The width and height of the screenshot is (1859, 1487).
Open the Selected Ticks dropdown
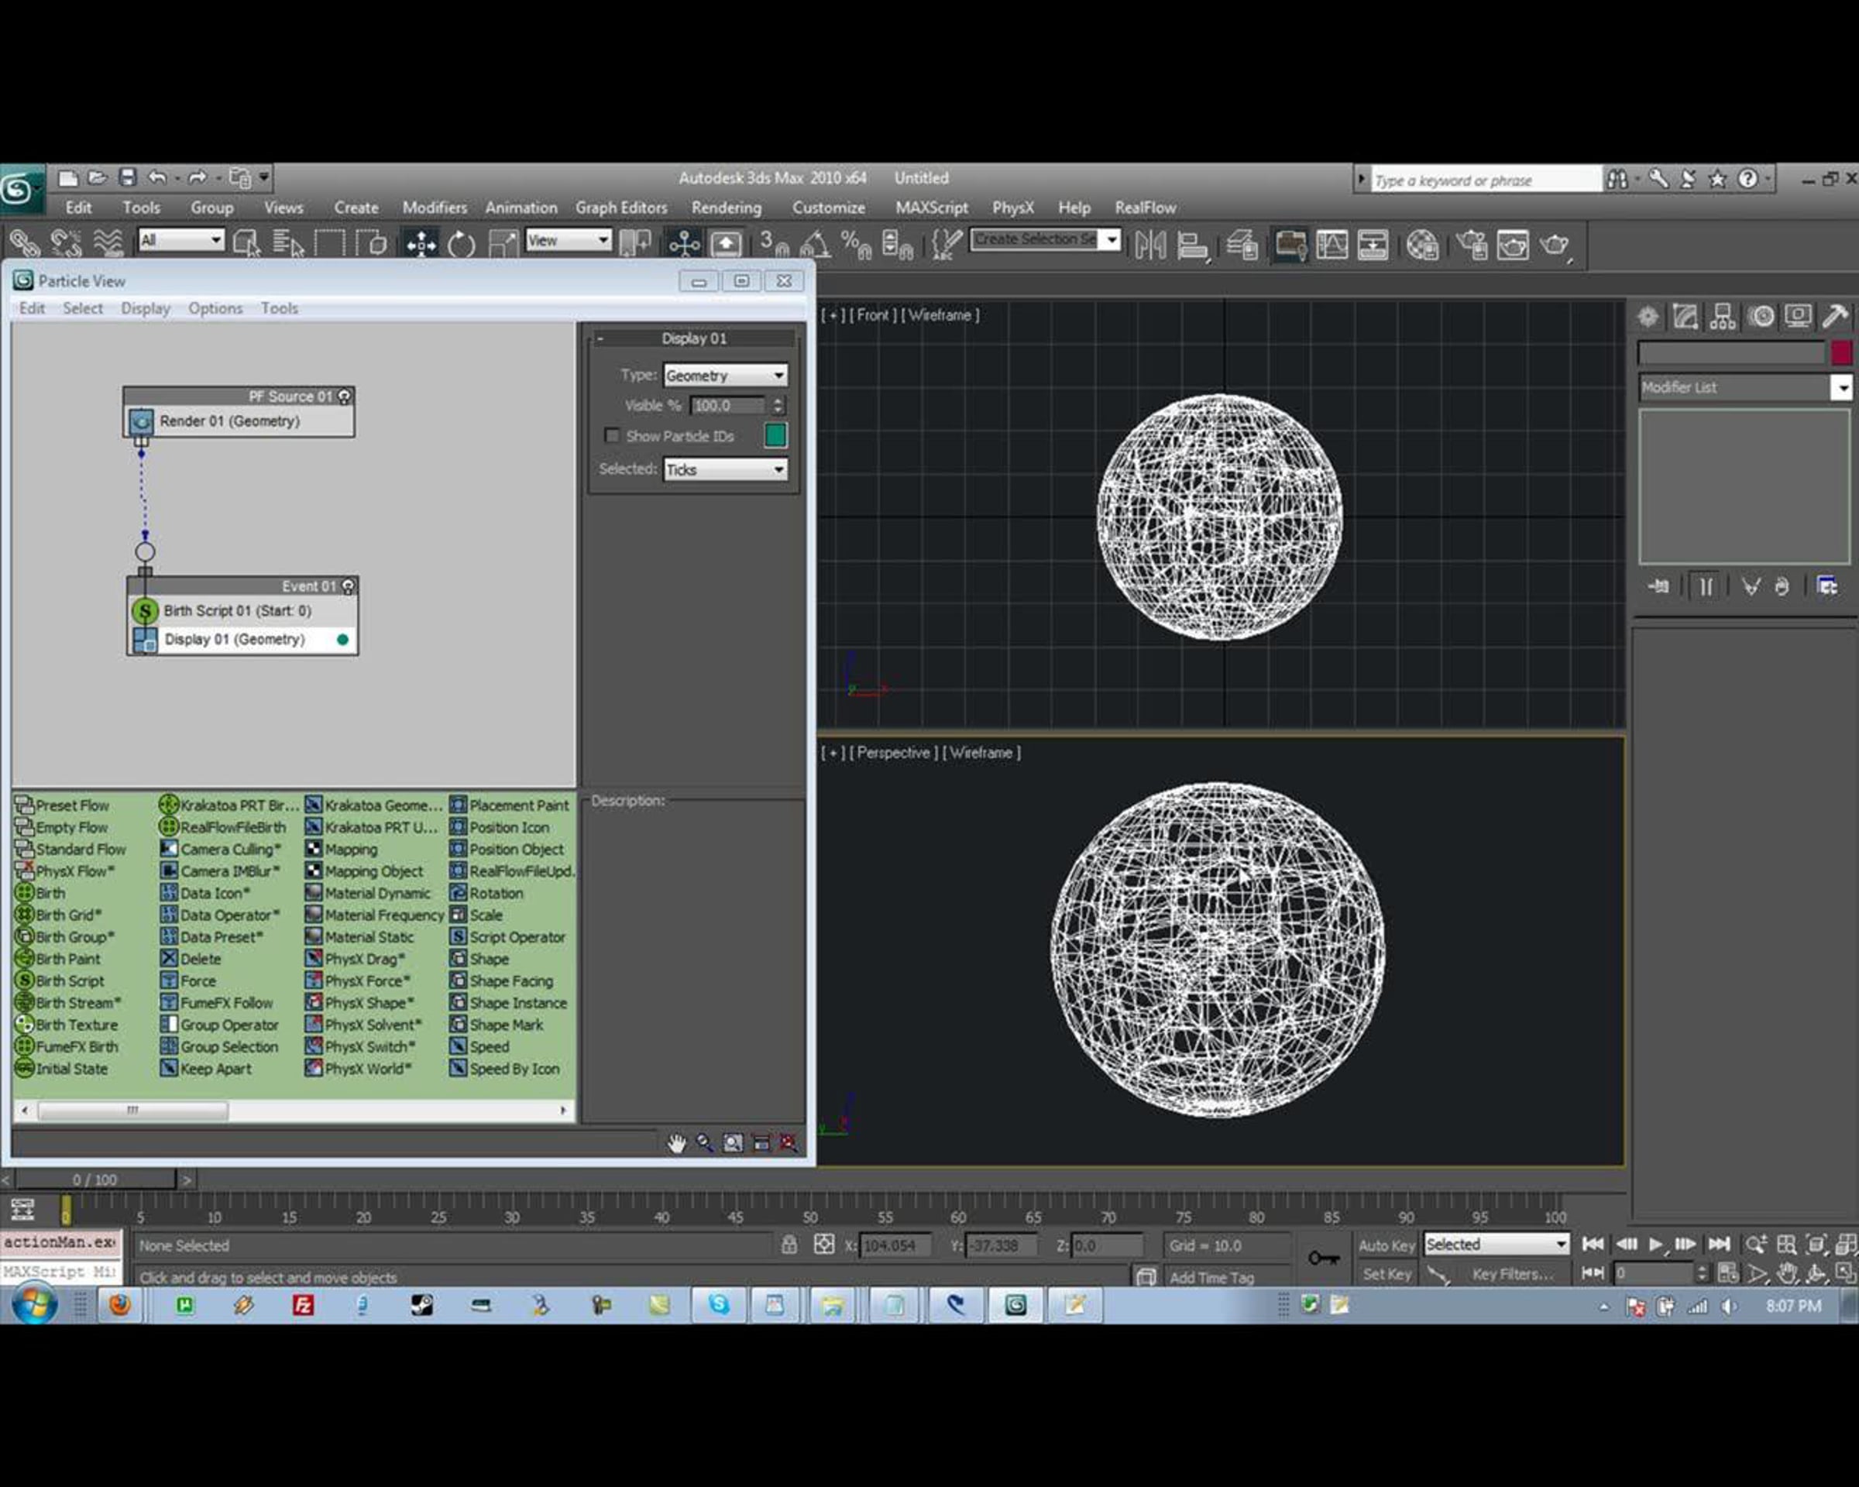pos(724,469)
